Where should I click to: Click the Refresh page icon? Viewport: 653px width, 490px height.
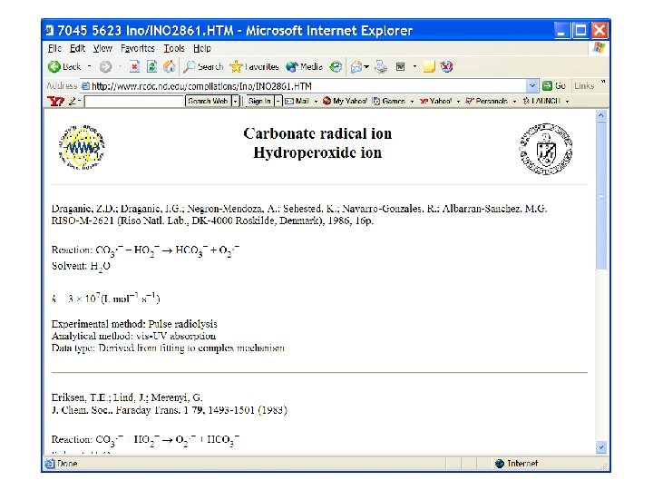[151, 66]
